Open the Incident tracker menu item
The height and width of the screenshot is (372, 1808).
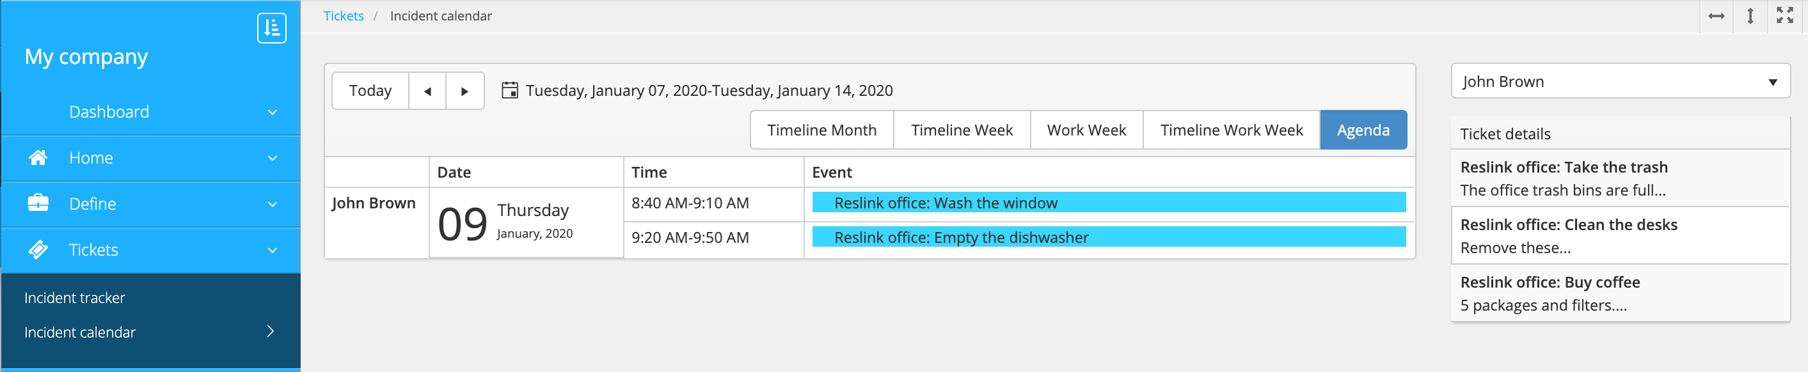point(74,298)
